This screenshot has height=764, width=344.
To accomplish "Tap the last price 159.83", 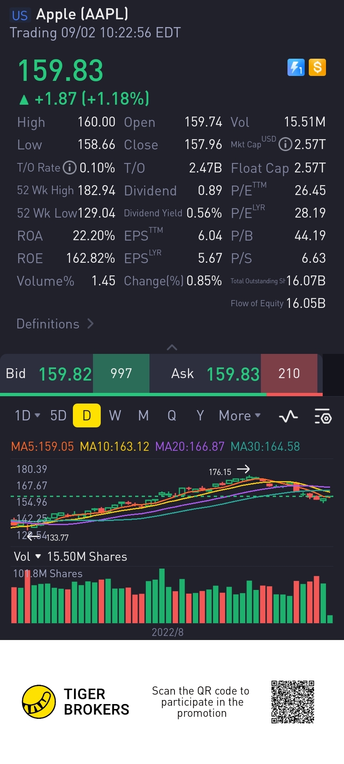I will pos(61,70).
